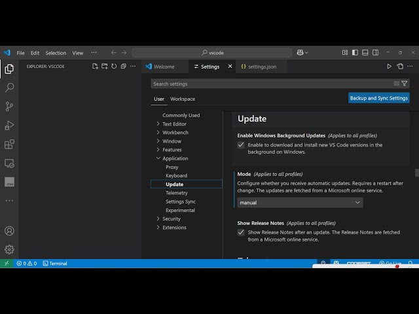The image size is (419, 314).
Task: Expand the Features settings category
Action: pos(158,150)
